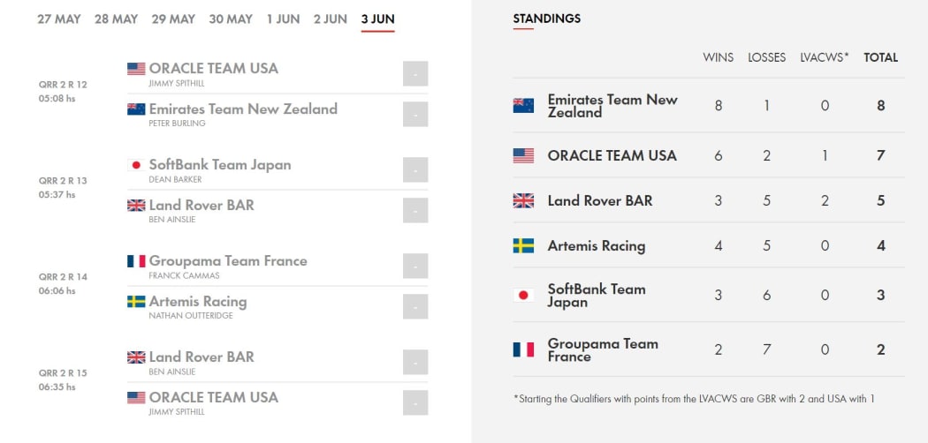Click the Swedish flag in the standings table
The height and width of the screenshot is (443, 928).
click(523, 245)
